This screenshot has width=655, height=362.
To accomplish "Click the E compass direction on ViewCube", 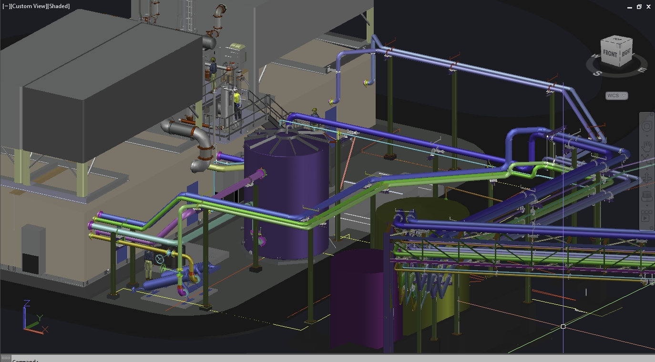I will [x=642, y=70].
